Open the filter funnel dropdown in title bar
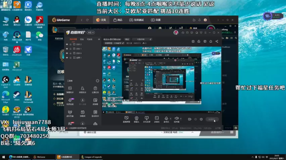Image resolution: width=286 pixels, height=160 pixels. pos(201,33)
